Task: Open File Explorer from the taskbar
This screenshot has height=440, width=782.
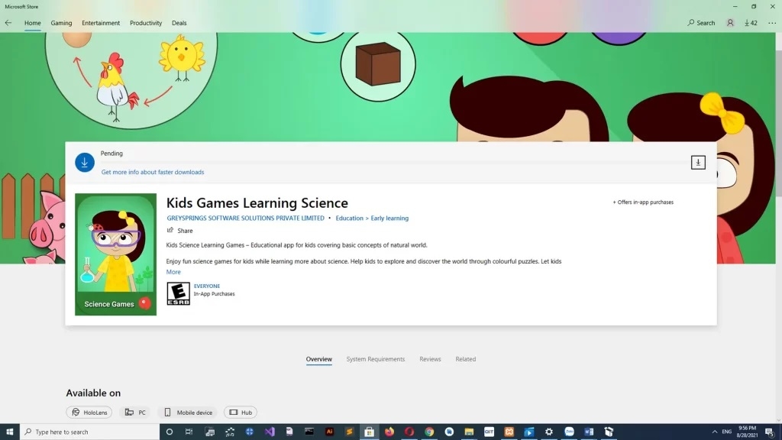Action: (469, 432)
